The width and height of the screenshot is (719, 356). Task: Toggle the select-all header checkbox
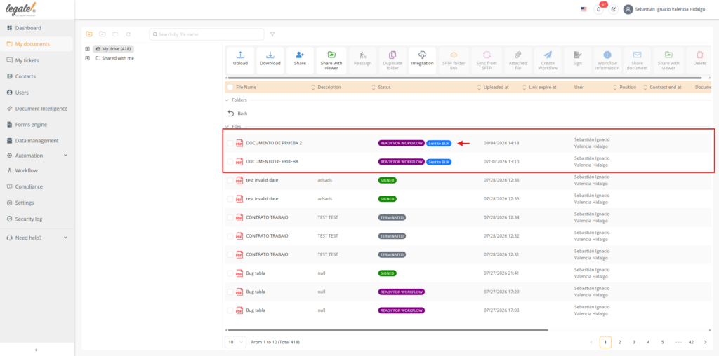[230, 87]
